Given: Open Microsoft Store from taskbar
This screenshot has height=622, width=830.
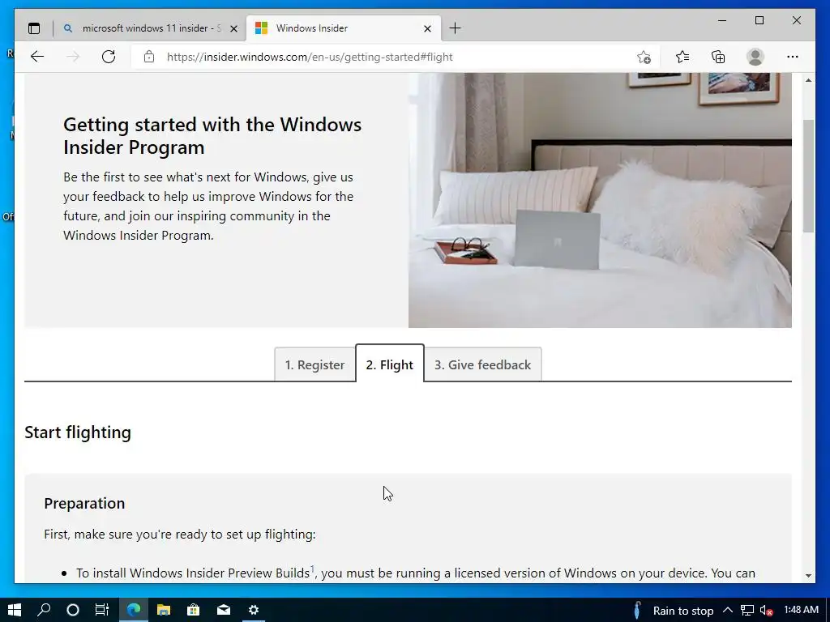Looking at the screenshot, I should coord(193,610).
